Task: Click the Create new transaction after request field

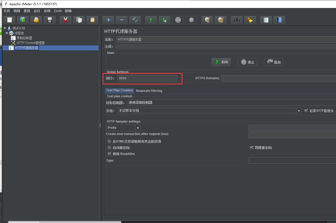Action: point(292,135)
